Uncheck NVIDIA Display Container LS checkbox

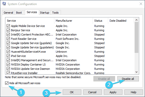click(8, 64)
